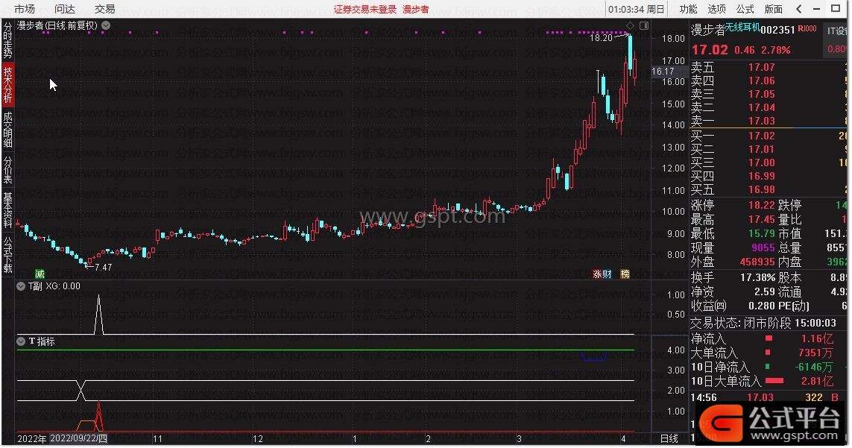Click the 买五 price 16.98

coord(761,190)
